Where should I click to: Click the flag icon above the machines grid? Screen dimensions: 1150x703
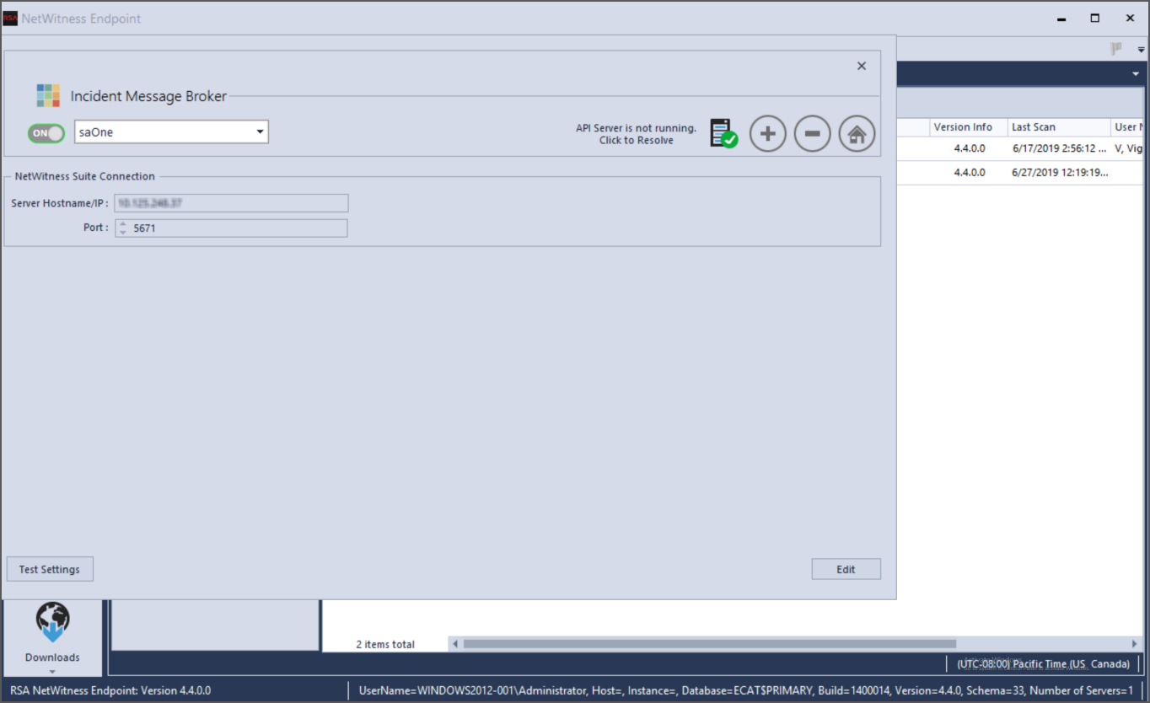pyautogui.click(x=1115, y=48)
